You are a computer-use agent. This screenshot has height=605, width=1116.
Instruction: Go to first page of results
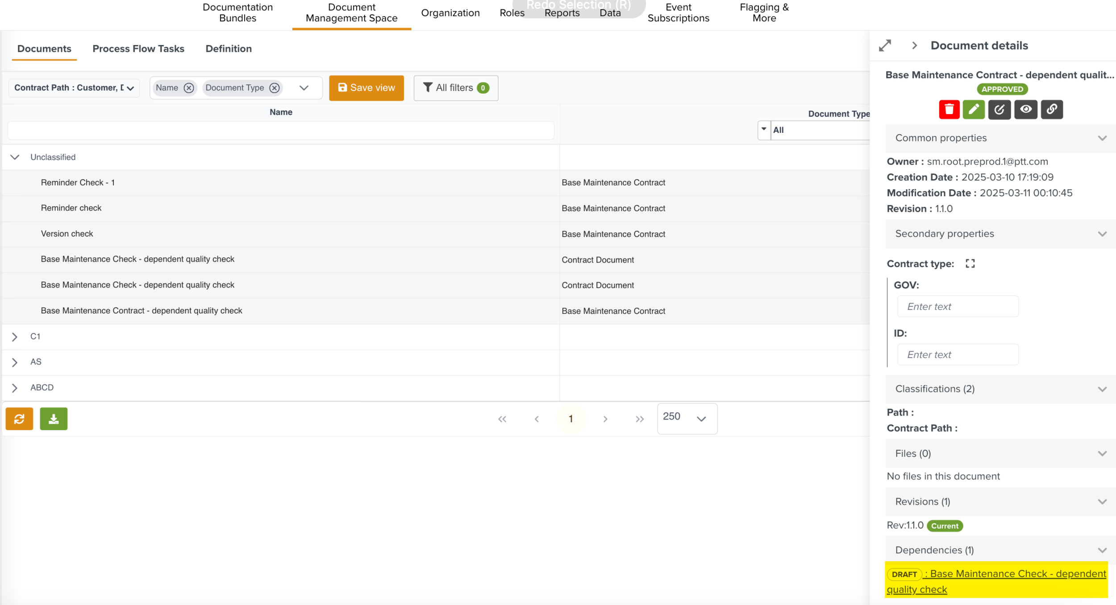(502, 419)
